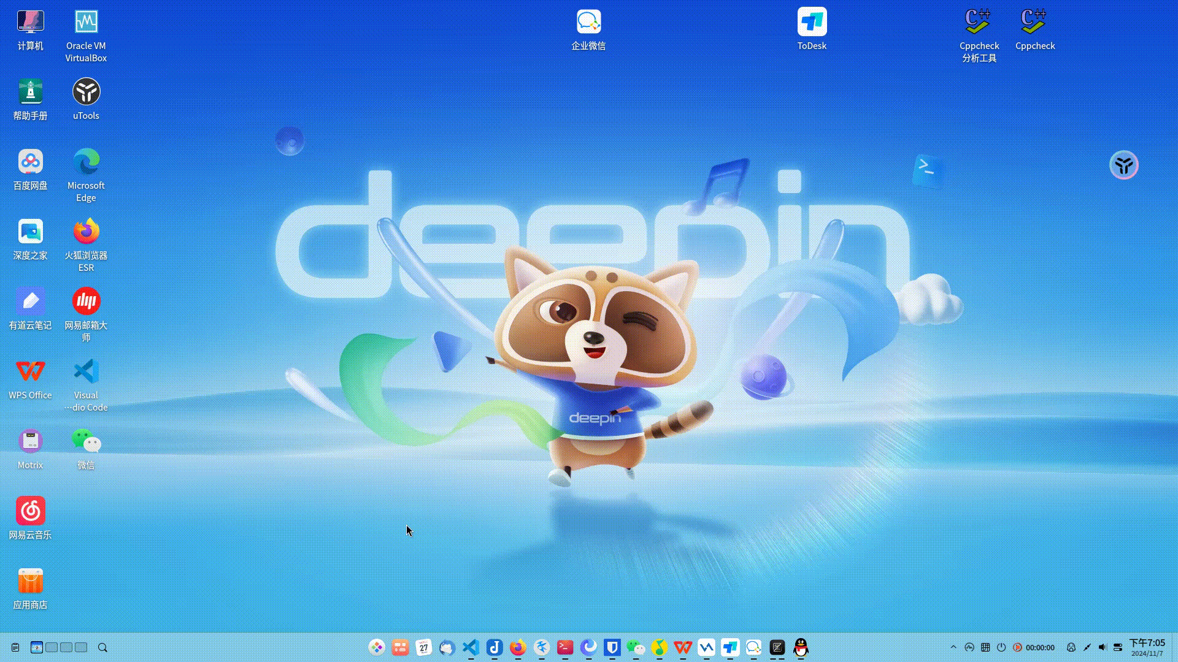Click the floating uTools ball at right edge
Viewport: 1178px width, 662px height.
point(1123,165)
